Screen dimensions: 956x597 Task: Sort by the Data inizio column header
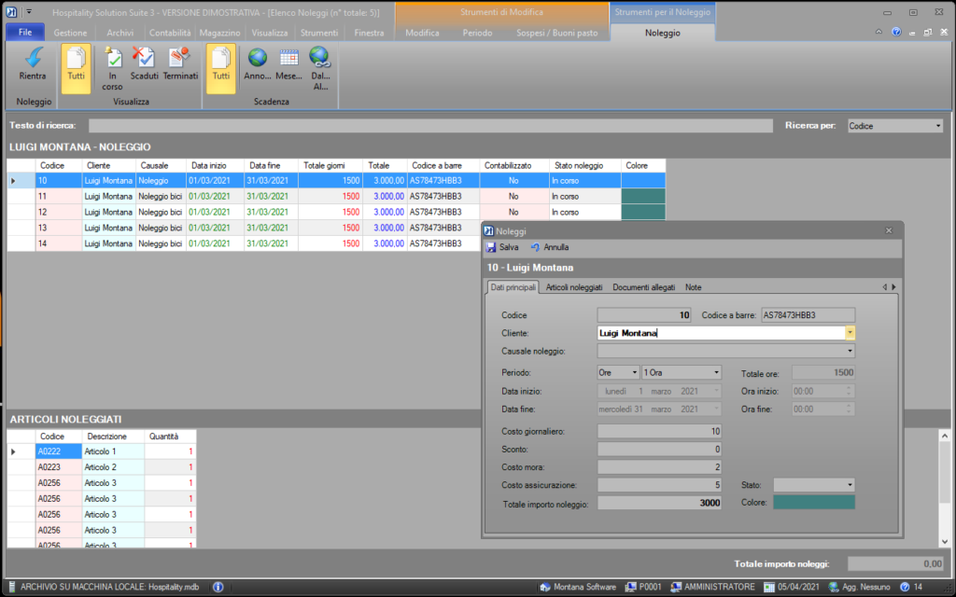[x=215, y=166]
